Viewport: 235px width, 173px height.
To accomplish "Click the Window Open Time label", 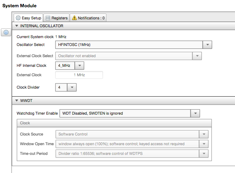I will (x=37, y=144).
